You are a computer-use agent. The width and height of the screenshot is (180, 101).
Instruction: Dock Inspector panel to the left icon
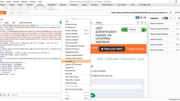163,18
